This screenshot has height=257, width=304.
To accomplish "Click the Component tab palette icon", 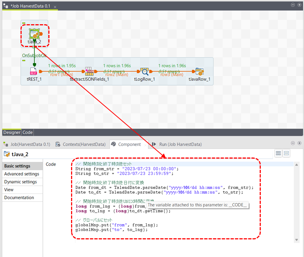I will (x=114, y=144).
